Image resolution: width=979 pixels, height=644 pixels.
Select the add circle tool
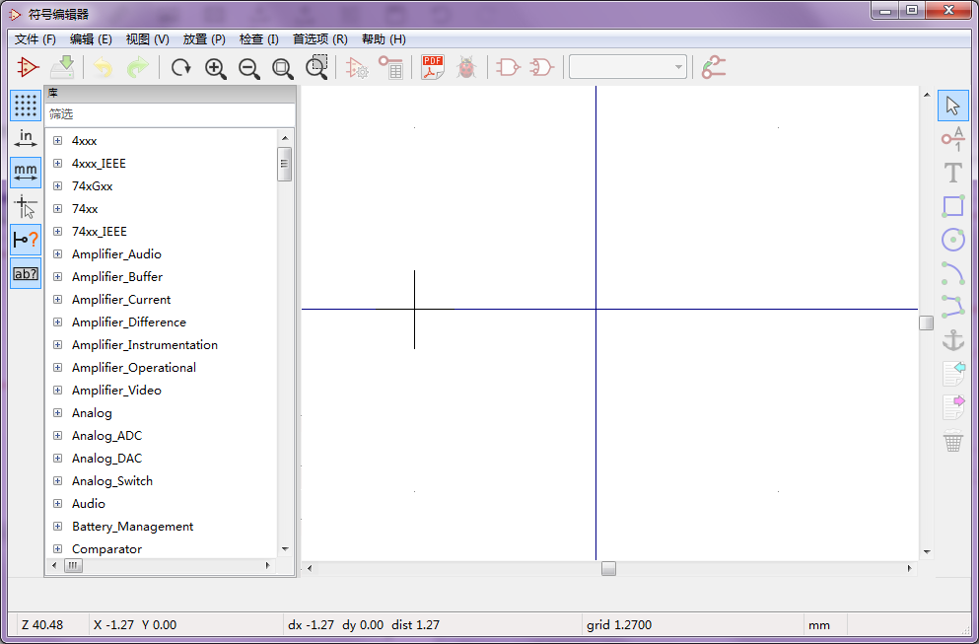[x=952, y=240]
